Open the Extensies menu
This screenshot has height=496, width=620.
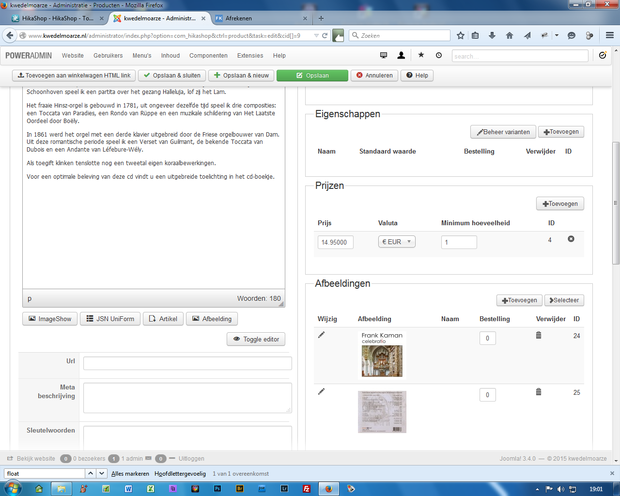[x=250, y=55]
